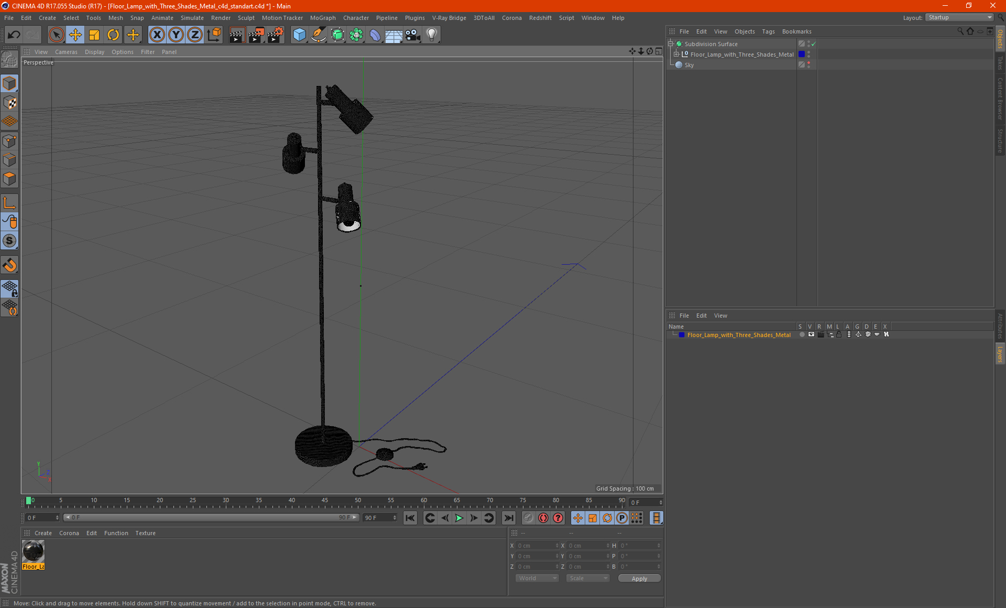Open the Array modeling objects icon
Image resolution: width=1006 pixels, height=608 pixels.
pyautogui.click(x=356, y=35)
